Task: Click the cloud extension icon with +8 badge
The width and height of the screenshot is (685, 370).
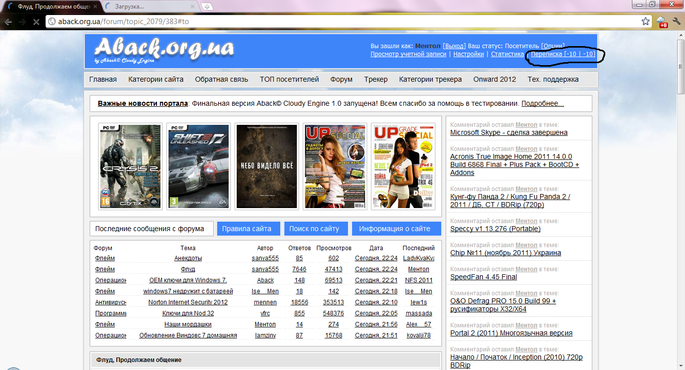Action: tap(661, 22)
